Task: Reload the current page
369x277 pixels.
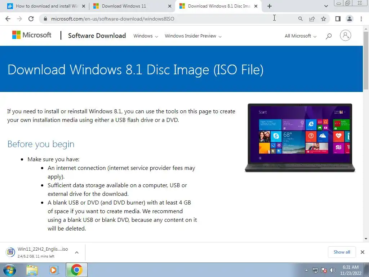Action: click(31, 19)
